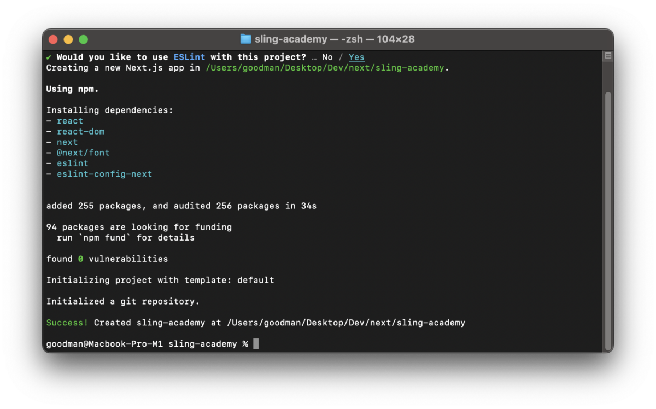Viewport: 656px width, 409px height.
Task: Click the blue 'ESLint' word in the prompt
Action: pos(189,57)
